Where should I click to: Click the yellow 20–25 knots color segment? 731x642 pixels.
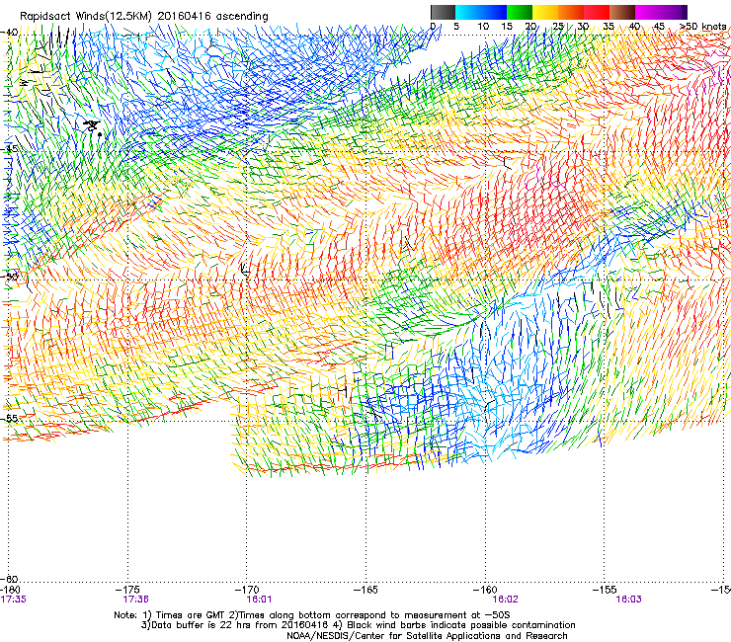click(545, 12)
